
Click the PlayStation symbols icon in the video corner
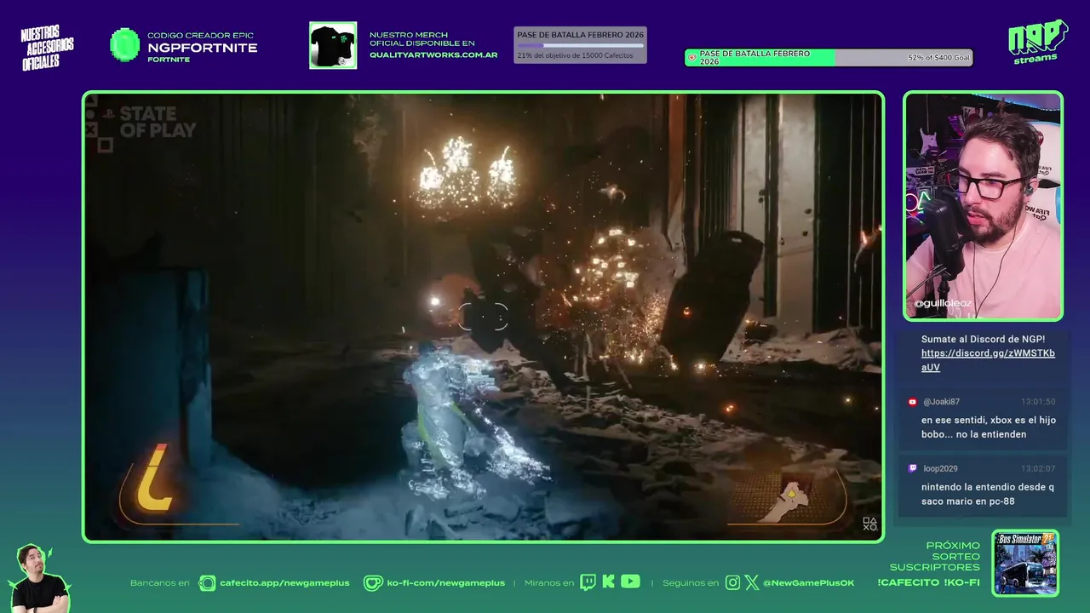[869, 524]
